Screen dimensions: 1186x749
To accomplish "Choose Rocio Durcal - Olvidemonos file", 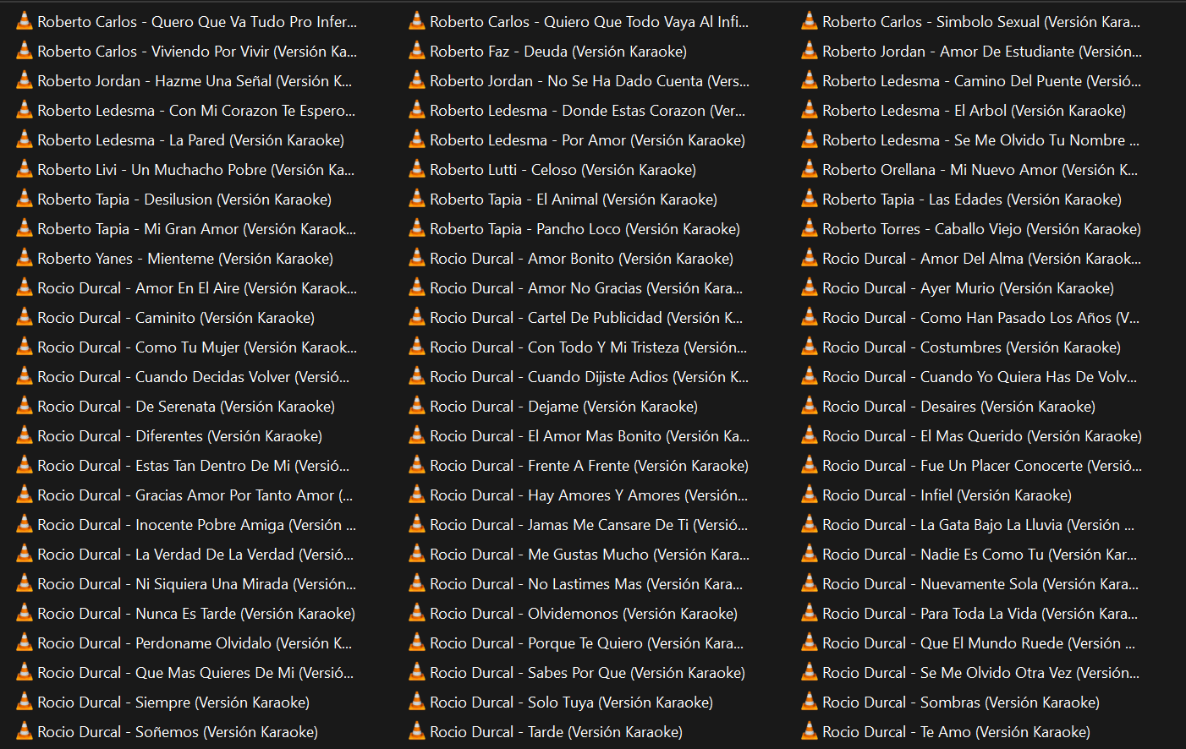I will click(583, 614).
